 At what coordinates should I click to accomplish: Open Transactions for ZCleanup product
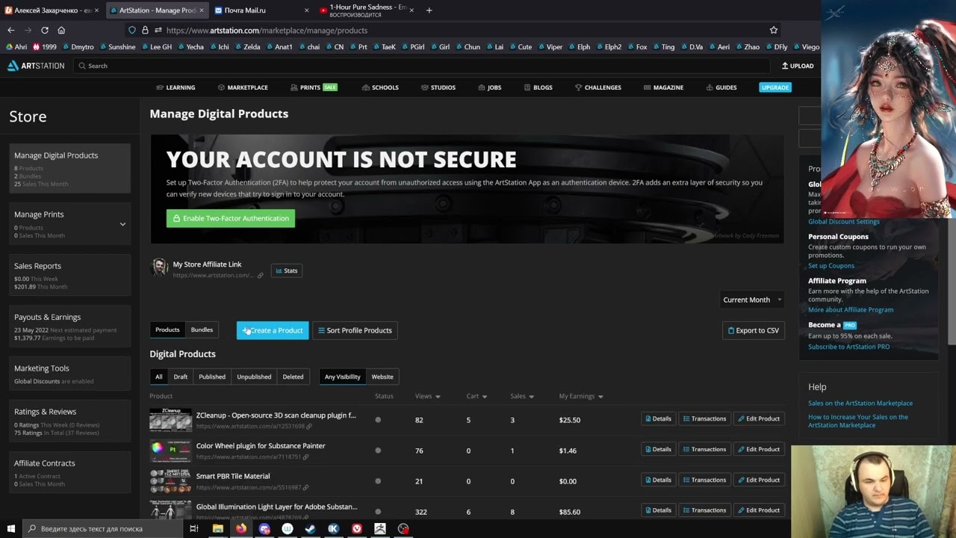click(704, 418)
